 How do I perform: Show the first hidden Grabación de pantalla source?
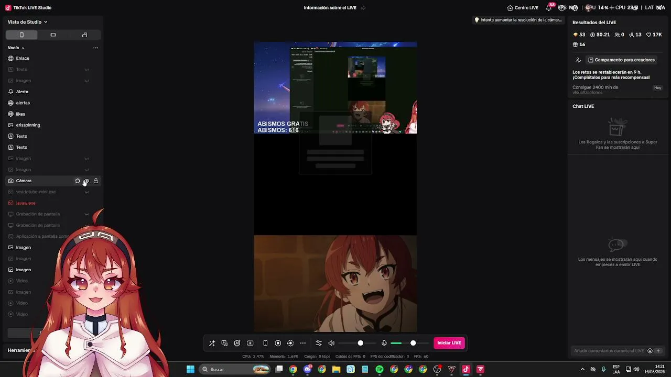tap(87, 214)
